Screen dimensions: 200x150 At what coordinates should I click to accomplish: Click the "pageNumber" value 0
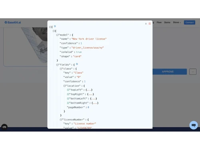pyautogui.click(x=88, y=107)
